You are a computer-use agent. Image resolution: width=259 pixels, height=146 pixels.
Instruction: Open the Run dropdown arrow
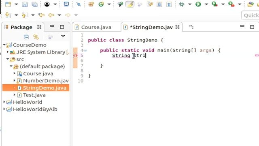click(x=206, y=4)
